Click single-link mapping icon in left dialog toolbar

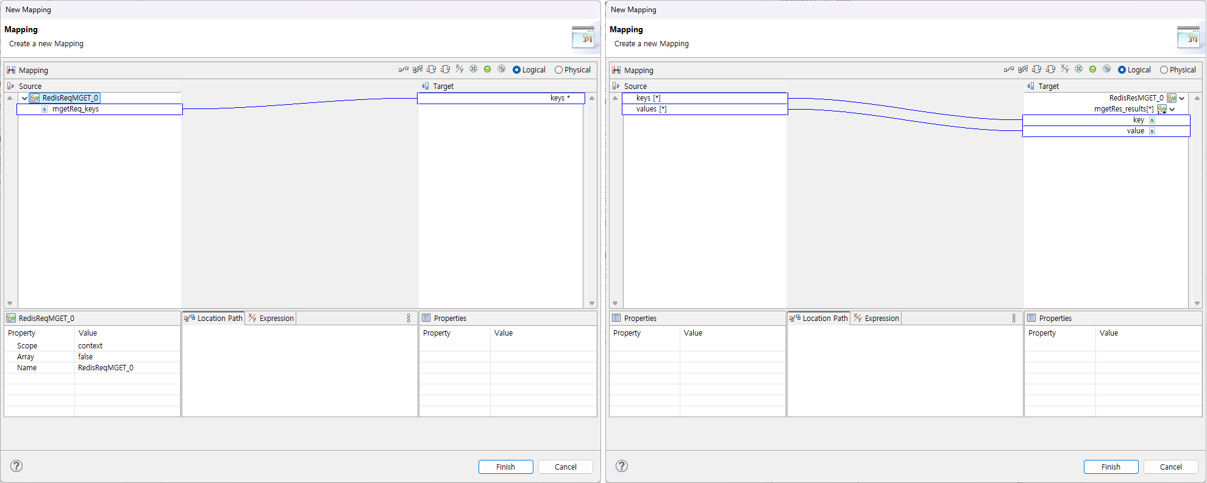403,69
